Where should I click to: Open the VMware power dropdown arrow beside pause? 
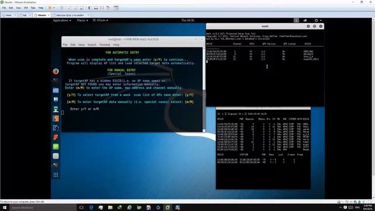coord(54,8)
